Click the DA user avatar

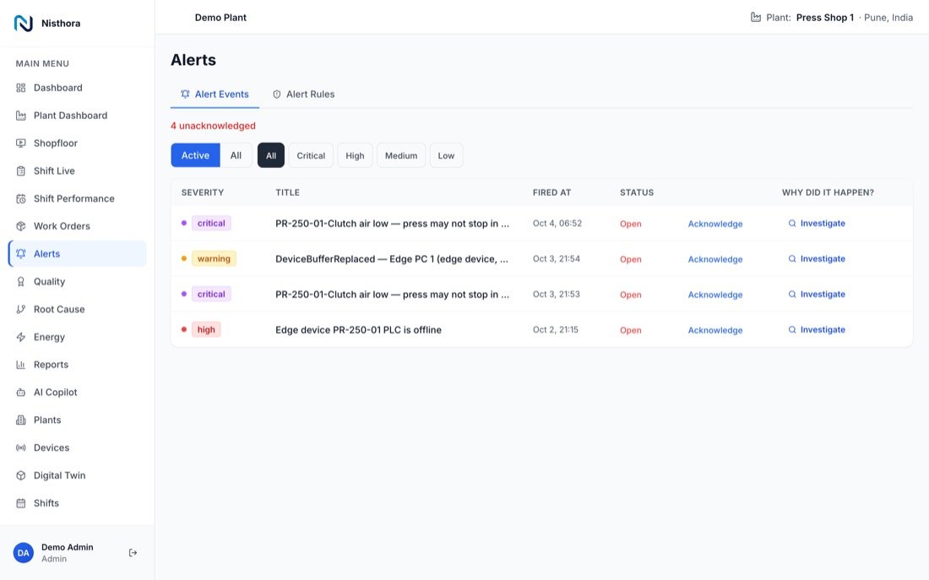pyautogui.click(x=23, y=553)
